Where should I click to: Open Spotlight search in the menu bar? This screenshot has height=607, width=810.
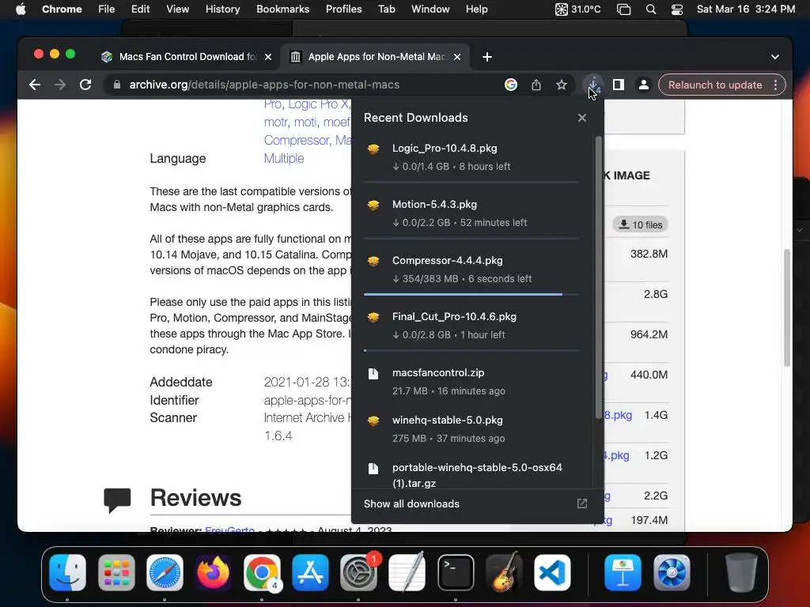click(651, 9)
